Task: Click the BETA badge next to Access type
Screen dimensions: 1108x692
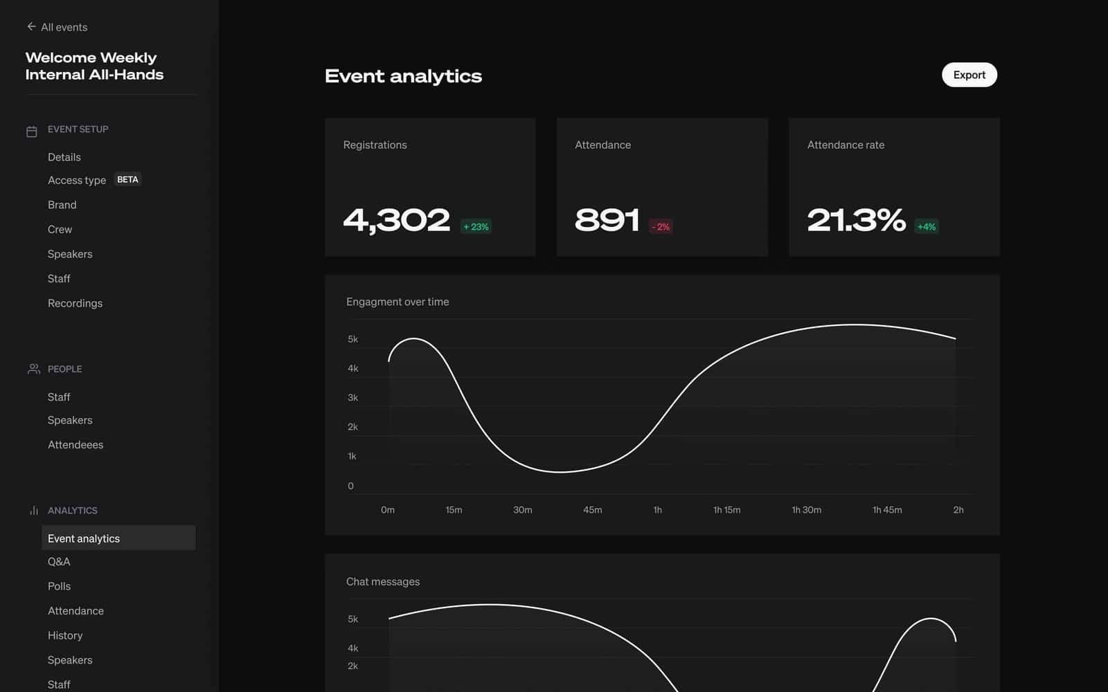Action: [x=127, y=179]
